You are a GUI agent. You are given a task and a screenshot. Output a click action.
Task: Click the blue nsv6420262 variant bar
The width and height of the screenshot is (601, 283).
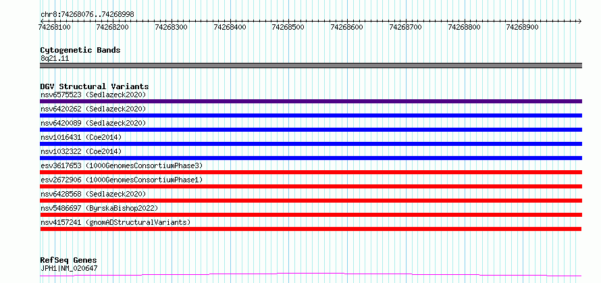(311, 115)
